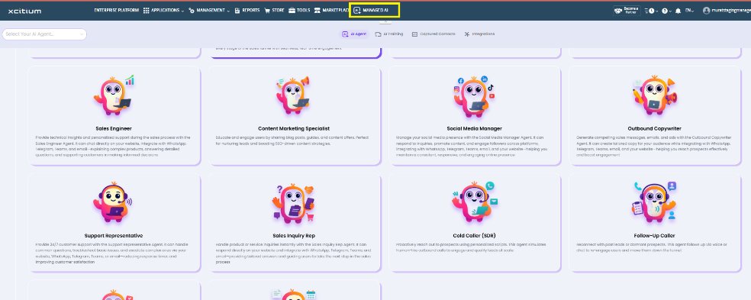This screenshot has height=300, width=751.
Task: Select the Sales Engineer title text
Action: click(114, 128)
